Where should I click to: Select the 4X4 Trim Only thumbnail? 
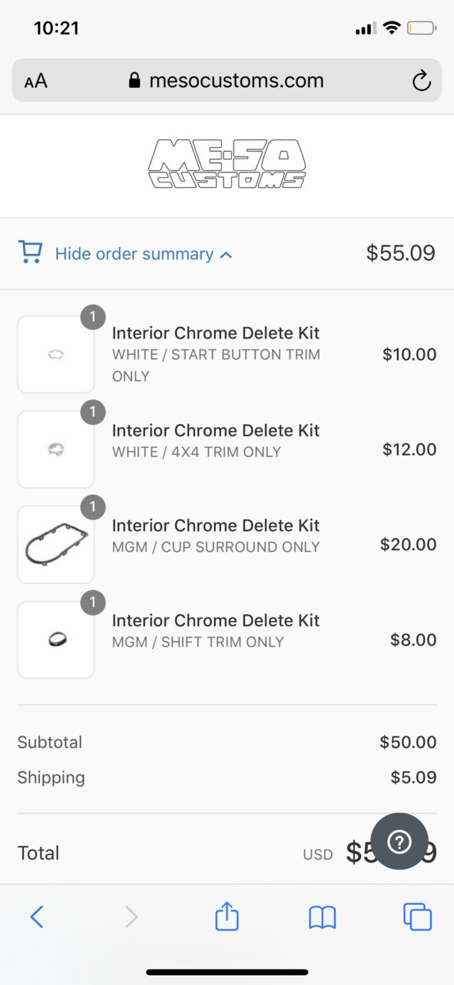click(x=56, y=449)
